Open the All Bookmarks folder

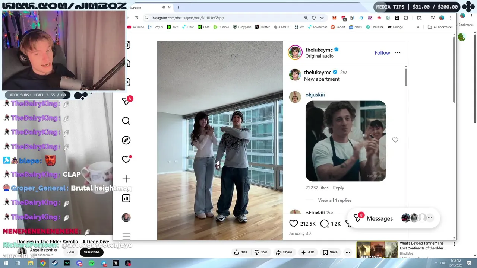click(440, 27)
